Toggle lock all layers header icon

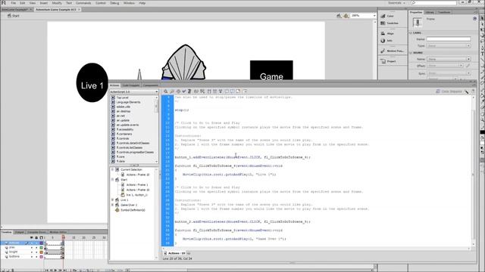point(36,237)
